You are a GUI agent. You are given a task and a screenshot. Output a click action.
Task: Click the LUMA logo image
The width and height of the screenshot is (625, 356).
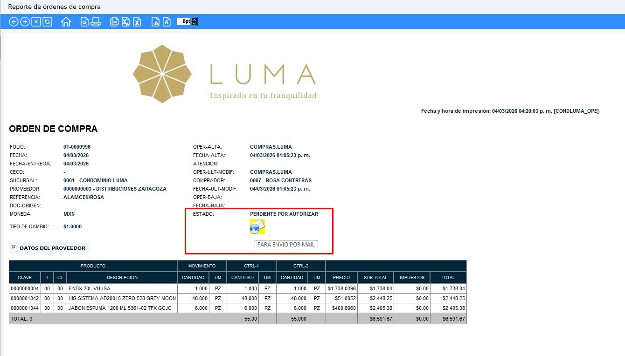224,74
